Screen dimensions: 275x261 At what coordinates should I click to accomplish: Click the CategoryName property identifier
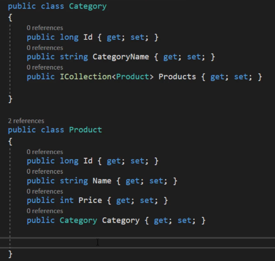pyautogui.click(x=120, y=57)
